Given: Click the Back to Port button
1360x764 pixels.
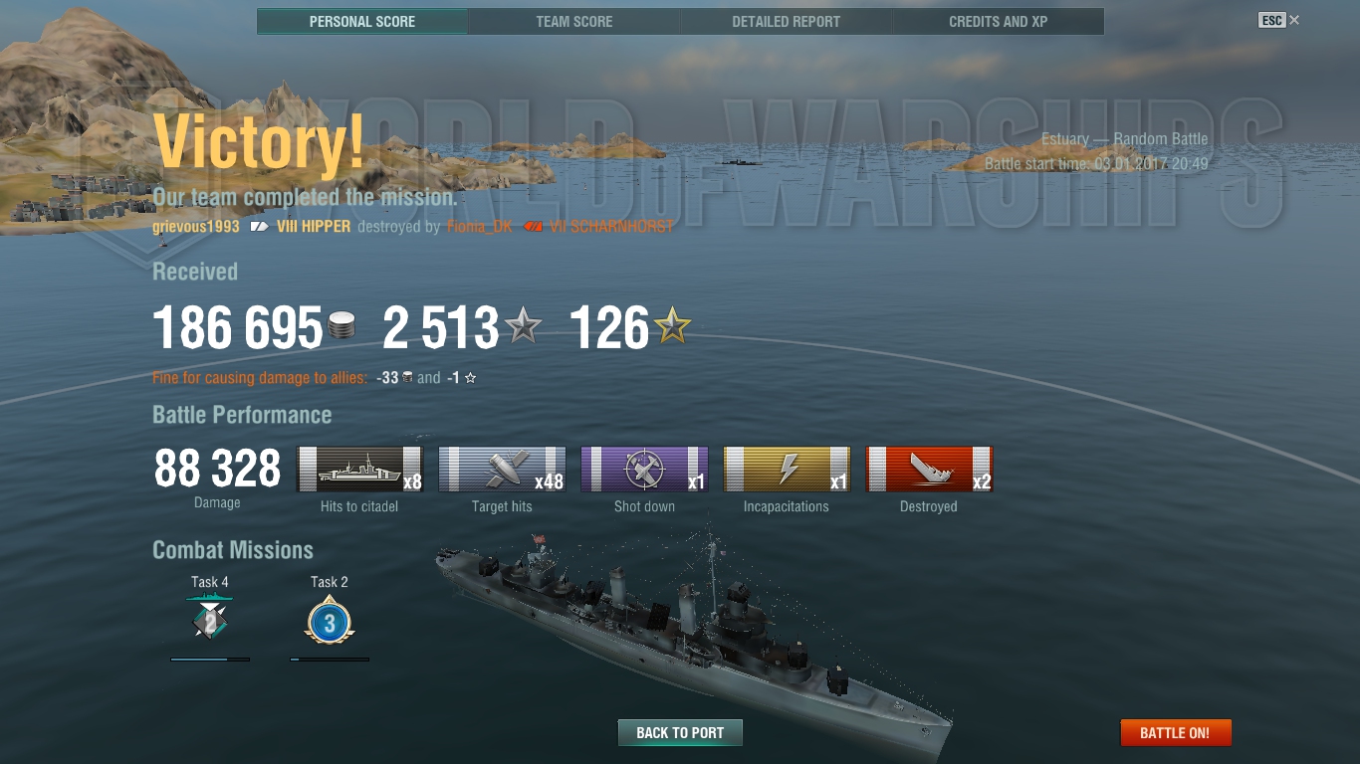Looking at the screenshot, I should 680,733.
